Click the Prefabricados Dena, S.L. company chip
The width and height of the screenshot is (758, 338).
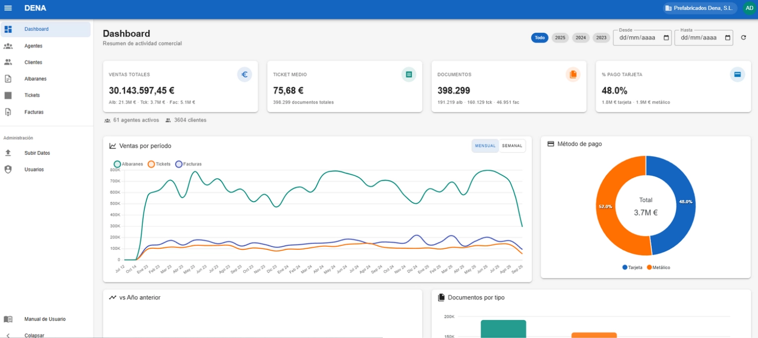point(700,8)
